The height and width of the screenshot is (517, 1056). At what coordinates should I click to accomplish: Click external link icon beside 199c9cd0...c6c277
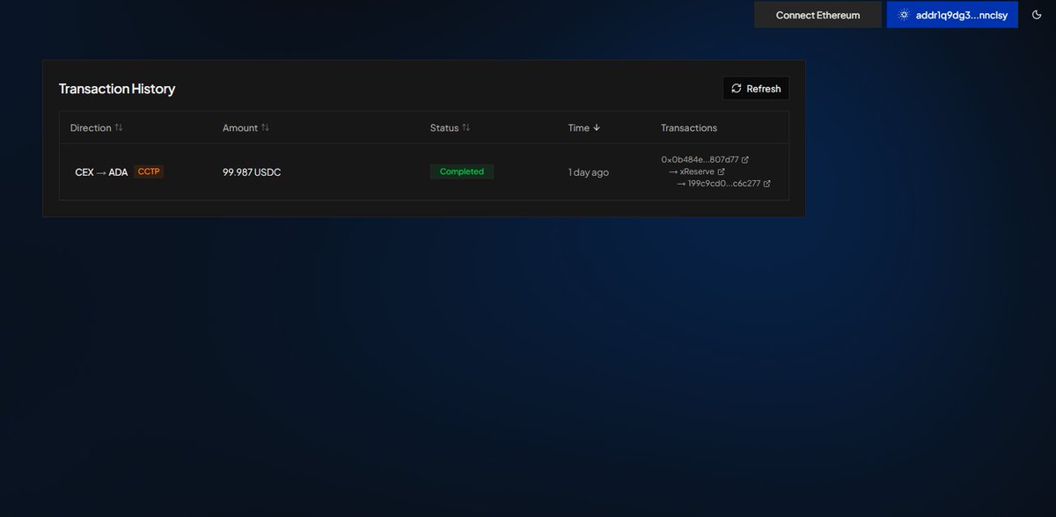pos(766,184)
